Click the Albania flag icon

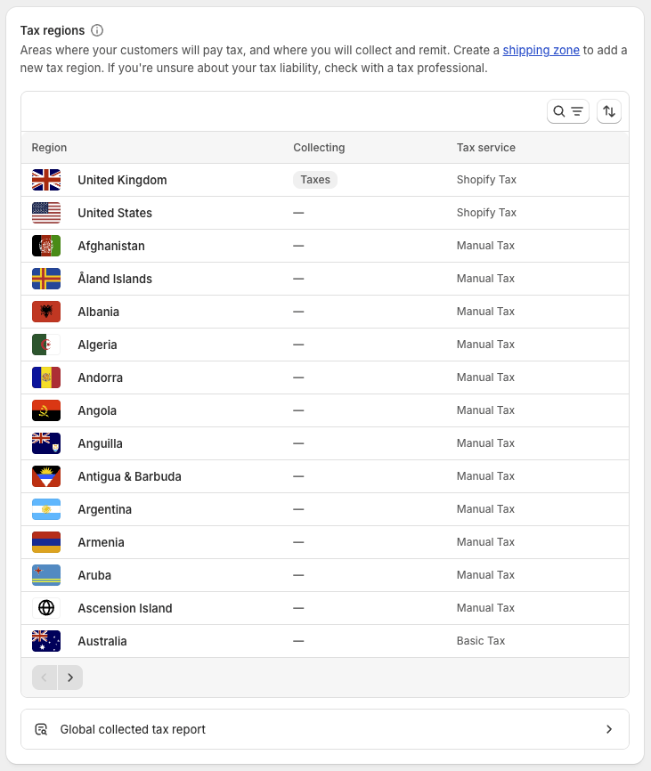click(46, 312)
